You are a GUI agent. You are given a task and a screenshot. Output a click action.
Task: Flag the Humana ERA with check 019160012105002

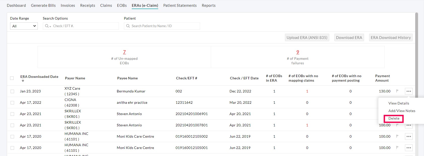point(398,136)
